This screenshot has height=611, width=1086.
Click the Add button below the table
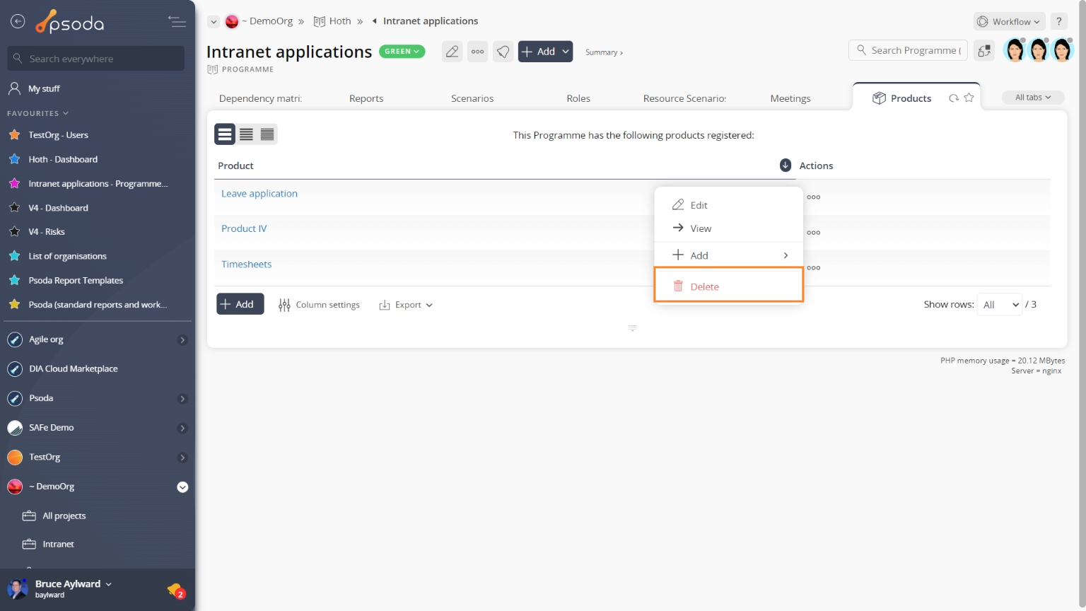pyautogui.click(x=240, y=304)
